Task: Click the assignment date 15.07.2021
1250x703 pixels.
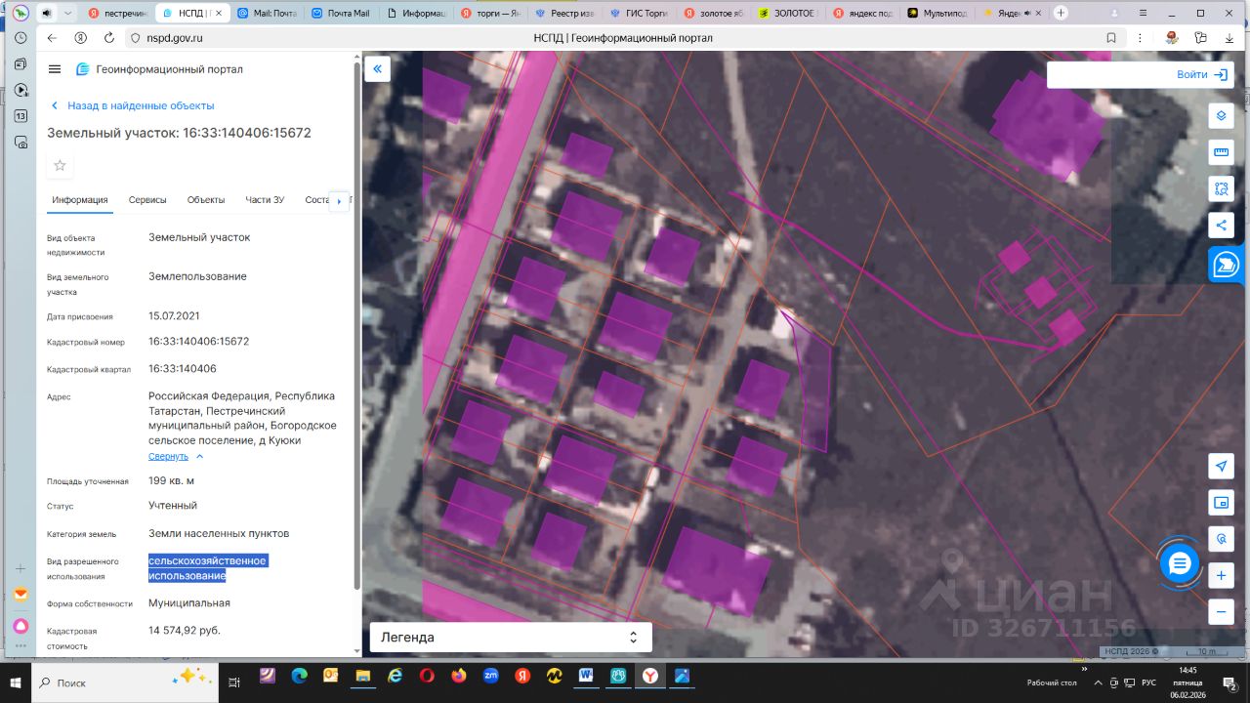Action: [x=172, y=315]
